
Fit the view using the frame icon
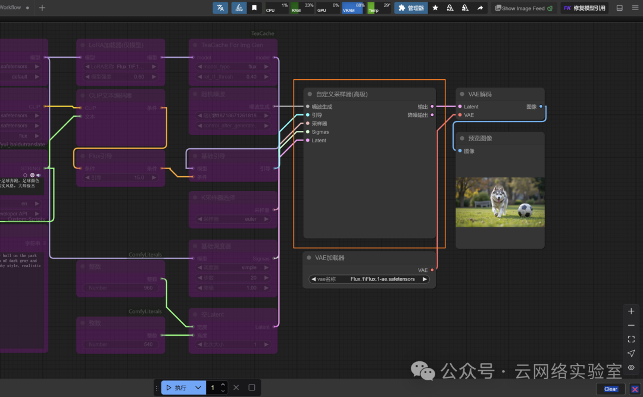(631, 339)
